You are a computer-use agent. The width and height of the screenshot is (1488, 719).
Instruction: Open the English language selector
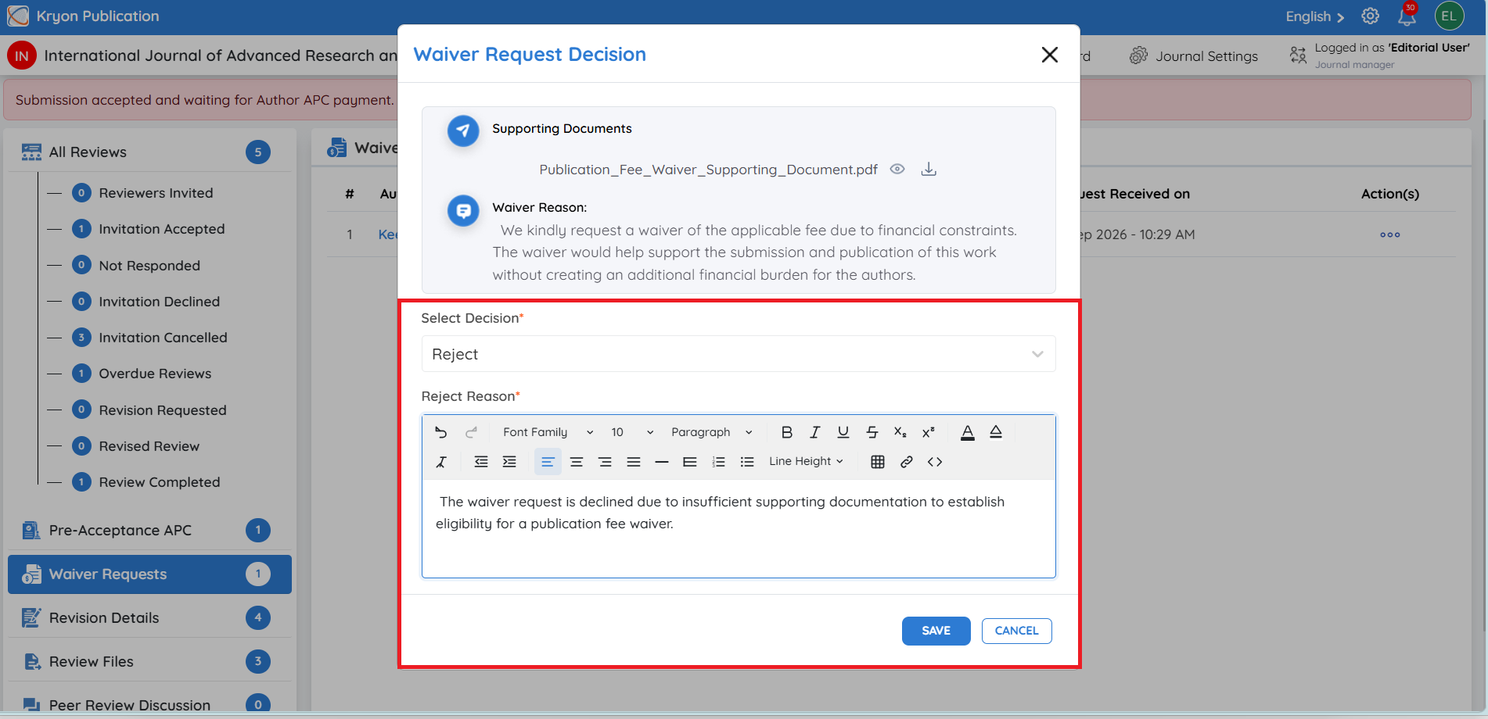tap(1314, 16)
